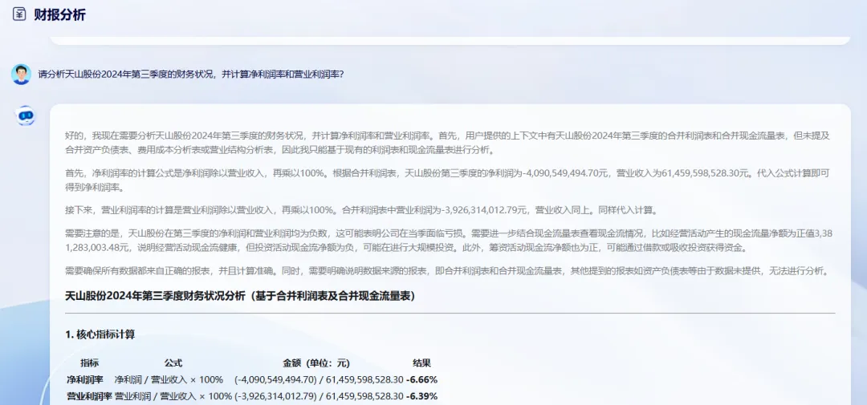Click the paragraph beginning 需要确保所有数据
Screen dimensions: 867x405
click(x=447, y=271)
